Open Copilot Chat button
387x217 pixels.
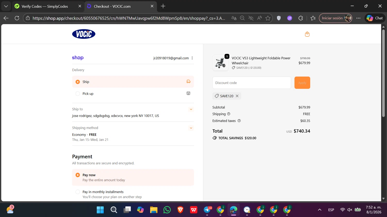tap(375, 18)
